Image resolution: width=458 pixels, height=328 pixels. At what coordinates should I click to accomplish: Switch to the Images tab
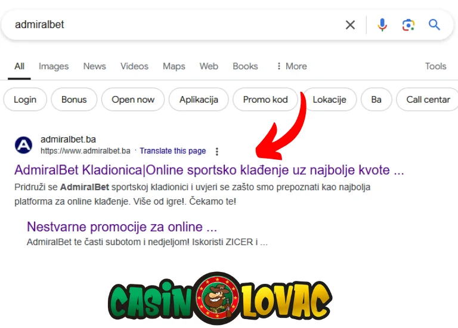pos(54,66)
